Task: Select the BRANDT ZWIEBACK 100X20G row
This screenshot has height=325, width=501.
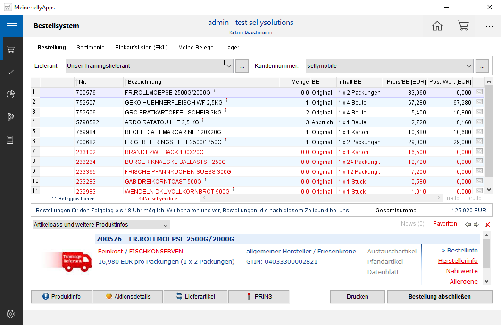Action: click(x=164, y=152)
